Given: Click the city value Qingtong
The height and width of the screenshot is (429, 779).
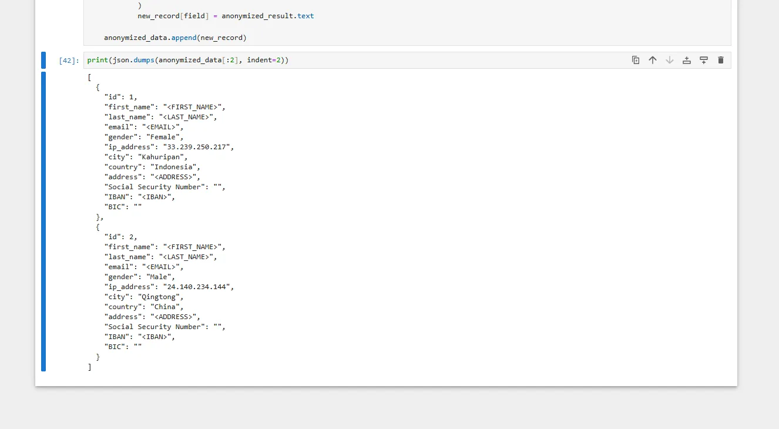Looking at the screenshot, I should click(161, 297).
